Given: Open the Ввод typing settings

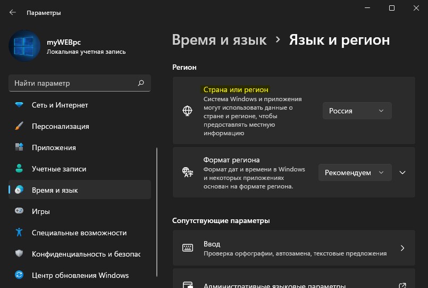Looking at the screenshot, I should (x=293, y=248).
